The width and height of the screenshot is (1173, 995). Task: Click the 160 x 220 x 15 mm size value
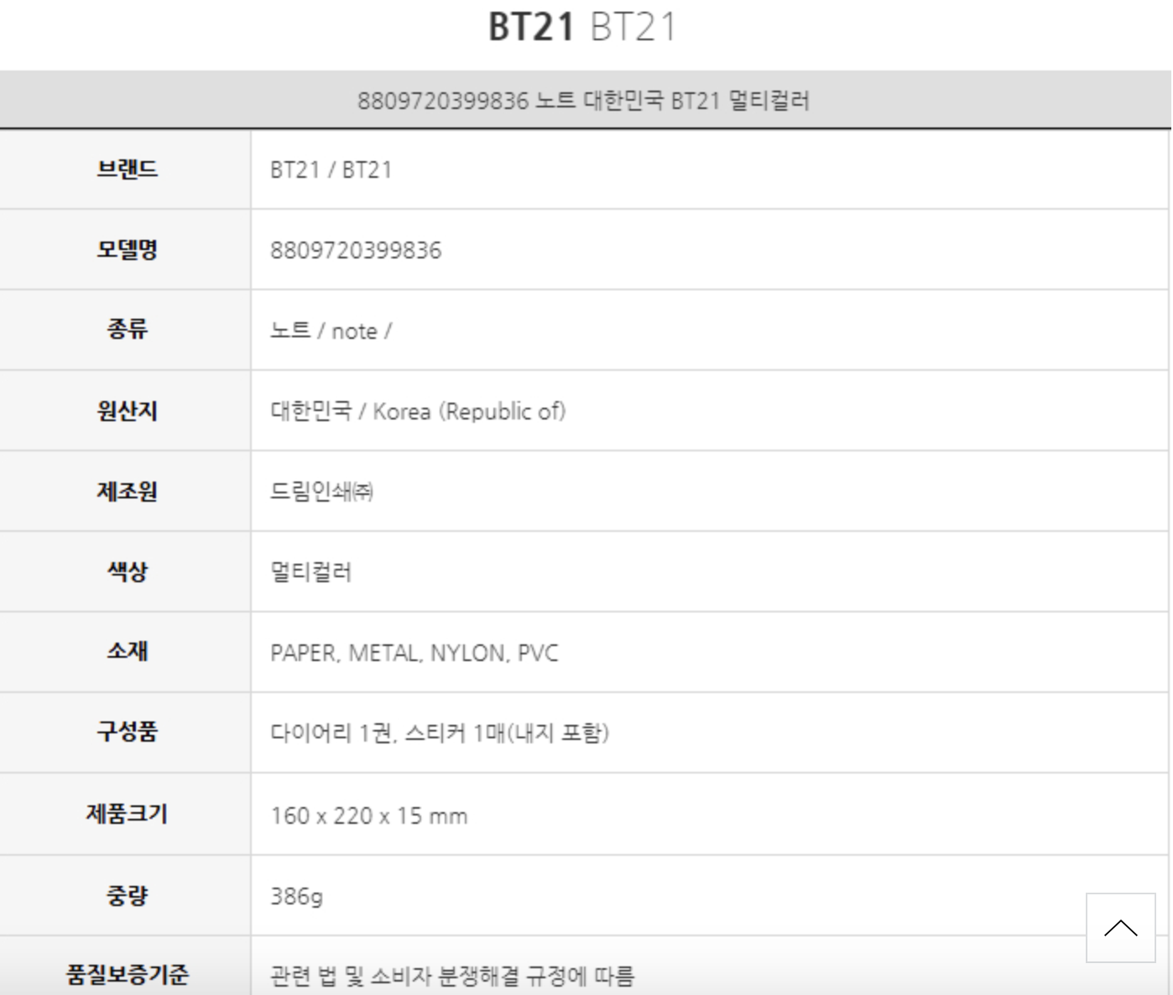point(368,815)
